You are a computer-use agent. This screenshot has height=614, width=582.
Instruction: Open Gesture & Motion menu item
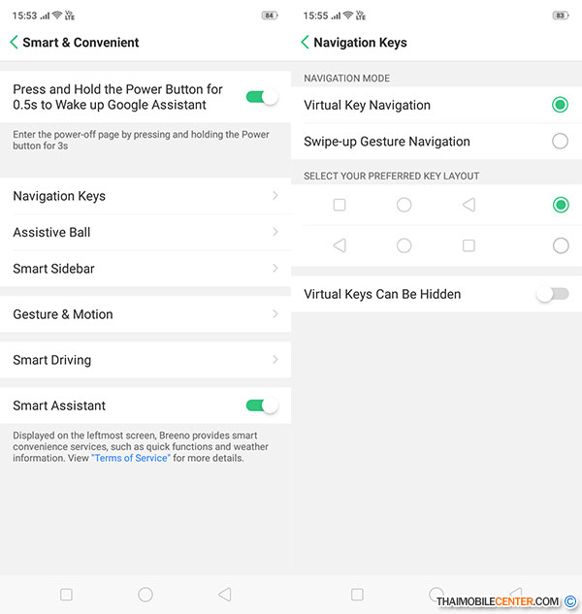pyautogui.click(x=145, y=314)
